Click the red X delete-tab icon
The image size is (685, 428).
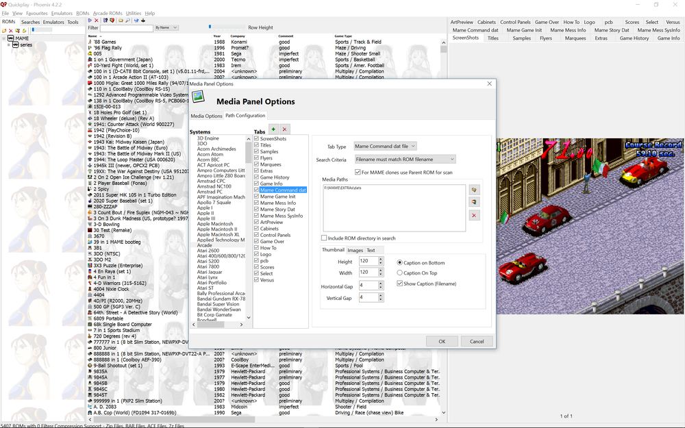click(x=285, y=129)
